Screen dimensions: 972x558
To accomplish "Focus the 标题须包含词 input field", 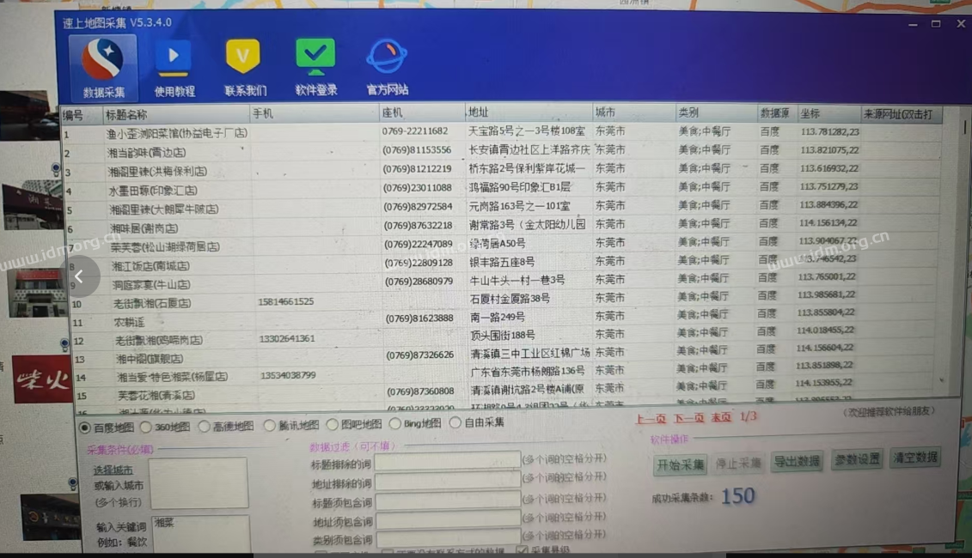I will pos(447,500).
